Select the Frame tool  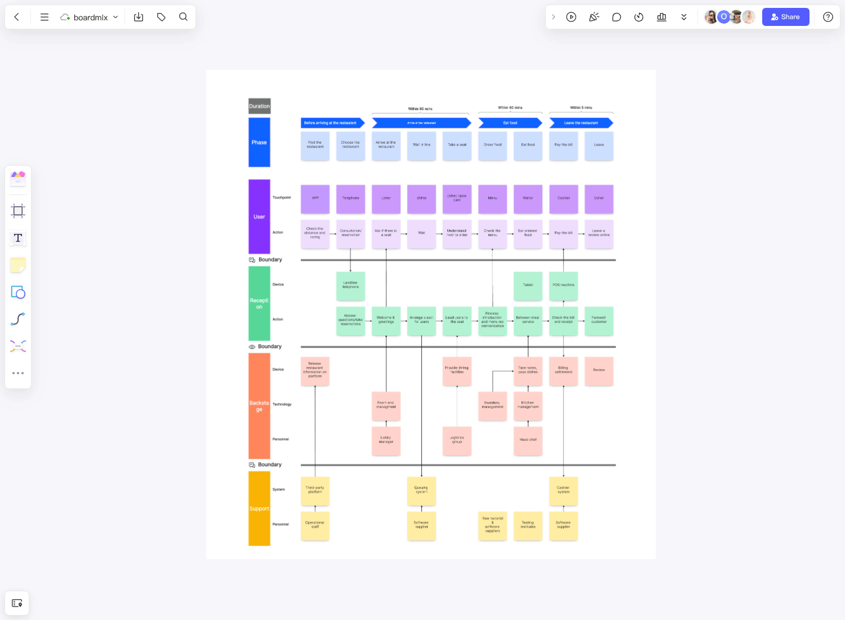pyautogui.click(x=18, y=211)
